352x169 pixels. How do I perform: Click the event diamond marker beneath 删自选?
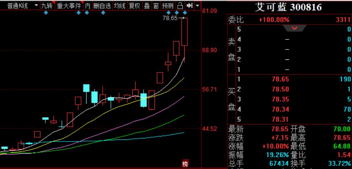pos(103,13)
